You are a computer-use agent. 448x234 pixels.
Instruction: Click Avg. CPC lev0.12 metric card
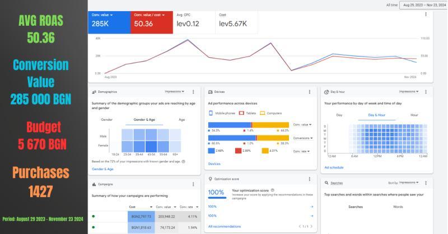(194, 22)
